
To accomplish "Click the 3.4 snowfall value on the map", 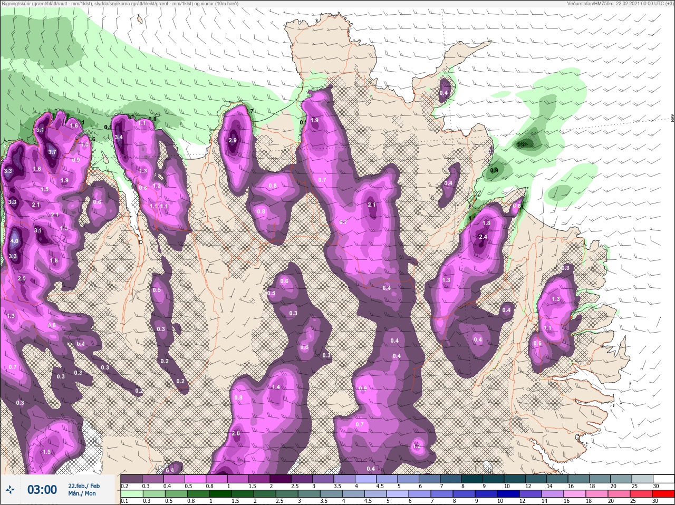I will click(x=119, y=138).
